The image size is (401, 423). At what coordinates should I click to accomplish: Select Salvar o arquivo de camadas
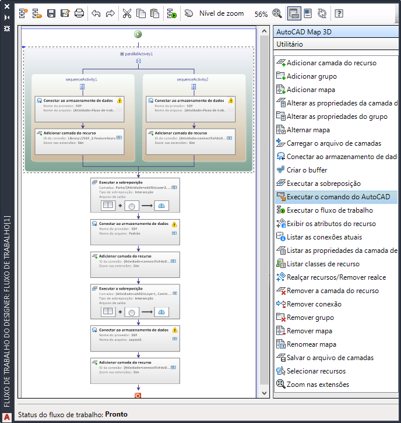click(x=336, y=358)
